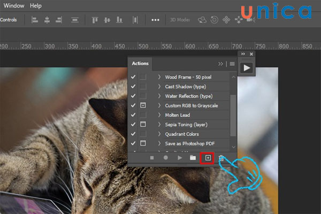Screen dimensions: 321x214
Task: Disable the checkmark beside Molten Lead
Action: pos(133,115)
